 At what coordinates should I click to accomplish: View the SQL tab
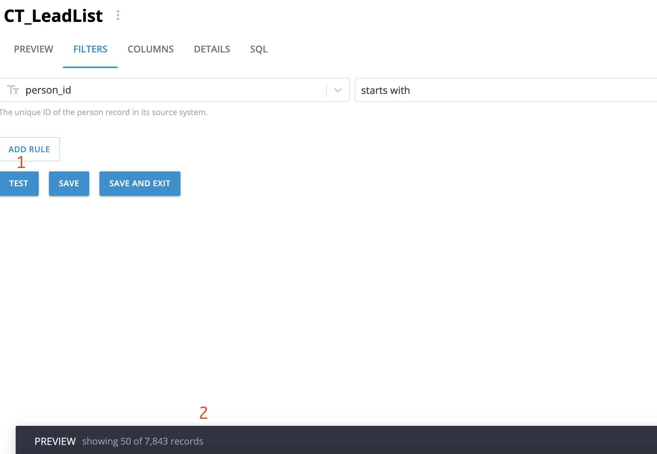pyautogui.click(x=259, y=49)
